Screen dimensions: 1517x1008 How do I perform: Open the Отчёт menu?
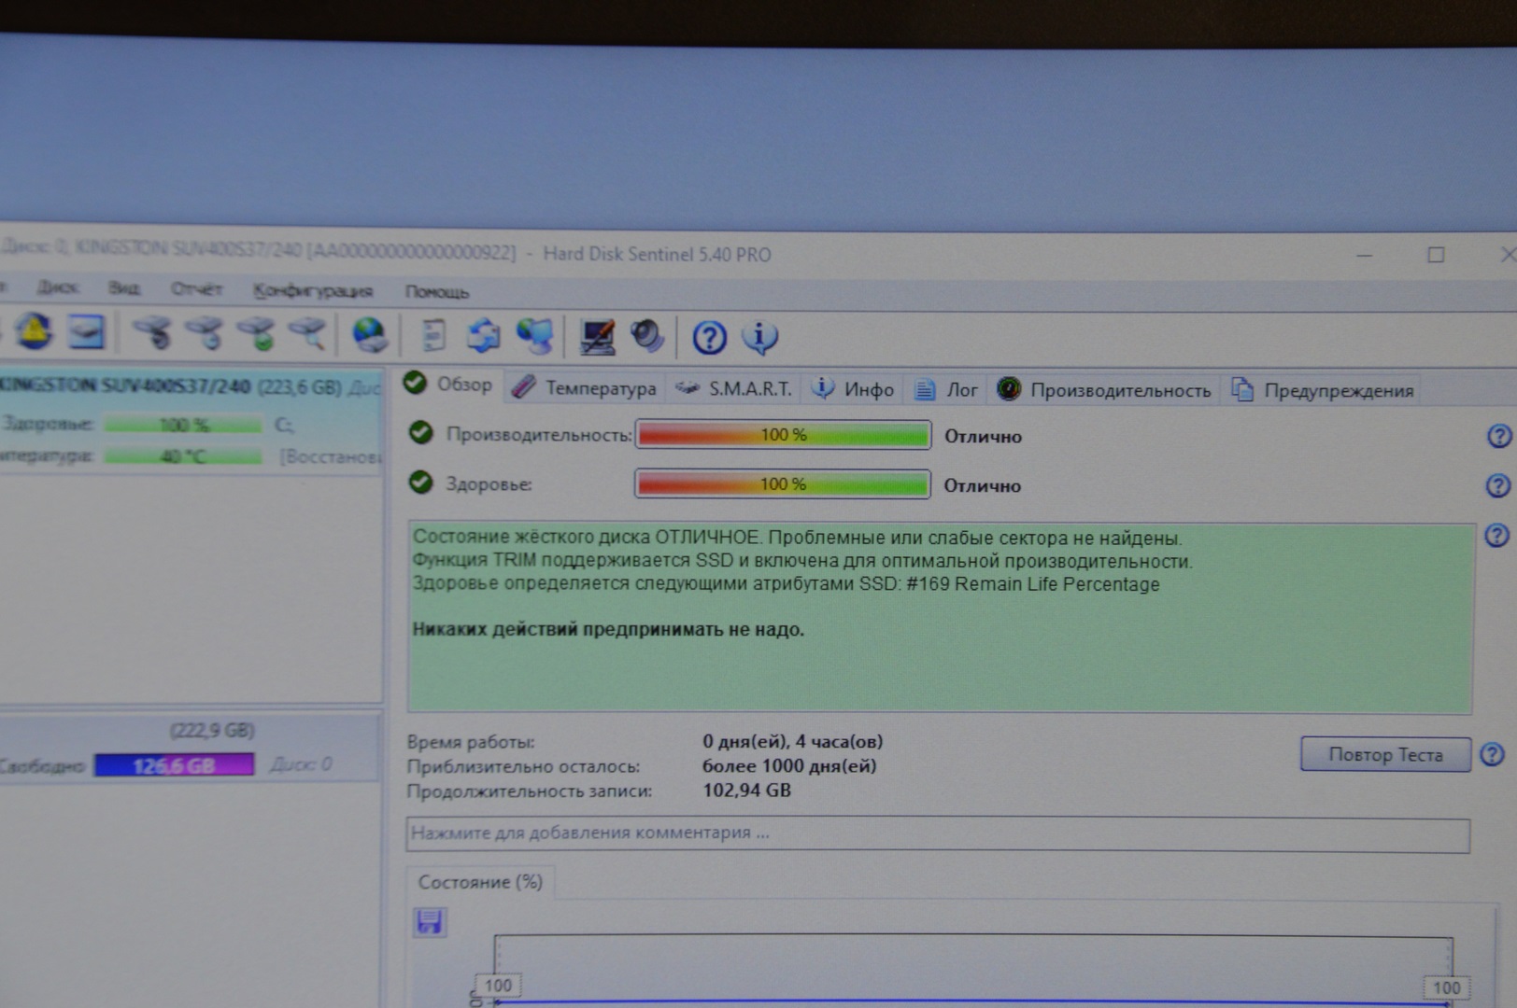196,288
